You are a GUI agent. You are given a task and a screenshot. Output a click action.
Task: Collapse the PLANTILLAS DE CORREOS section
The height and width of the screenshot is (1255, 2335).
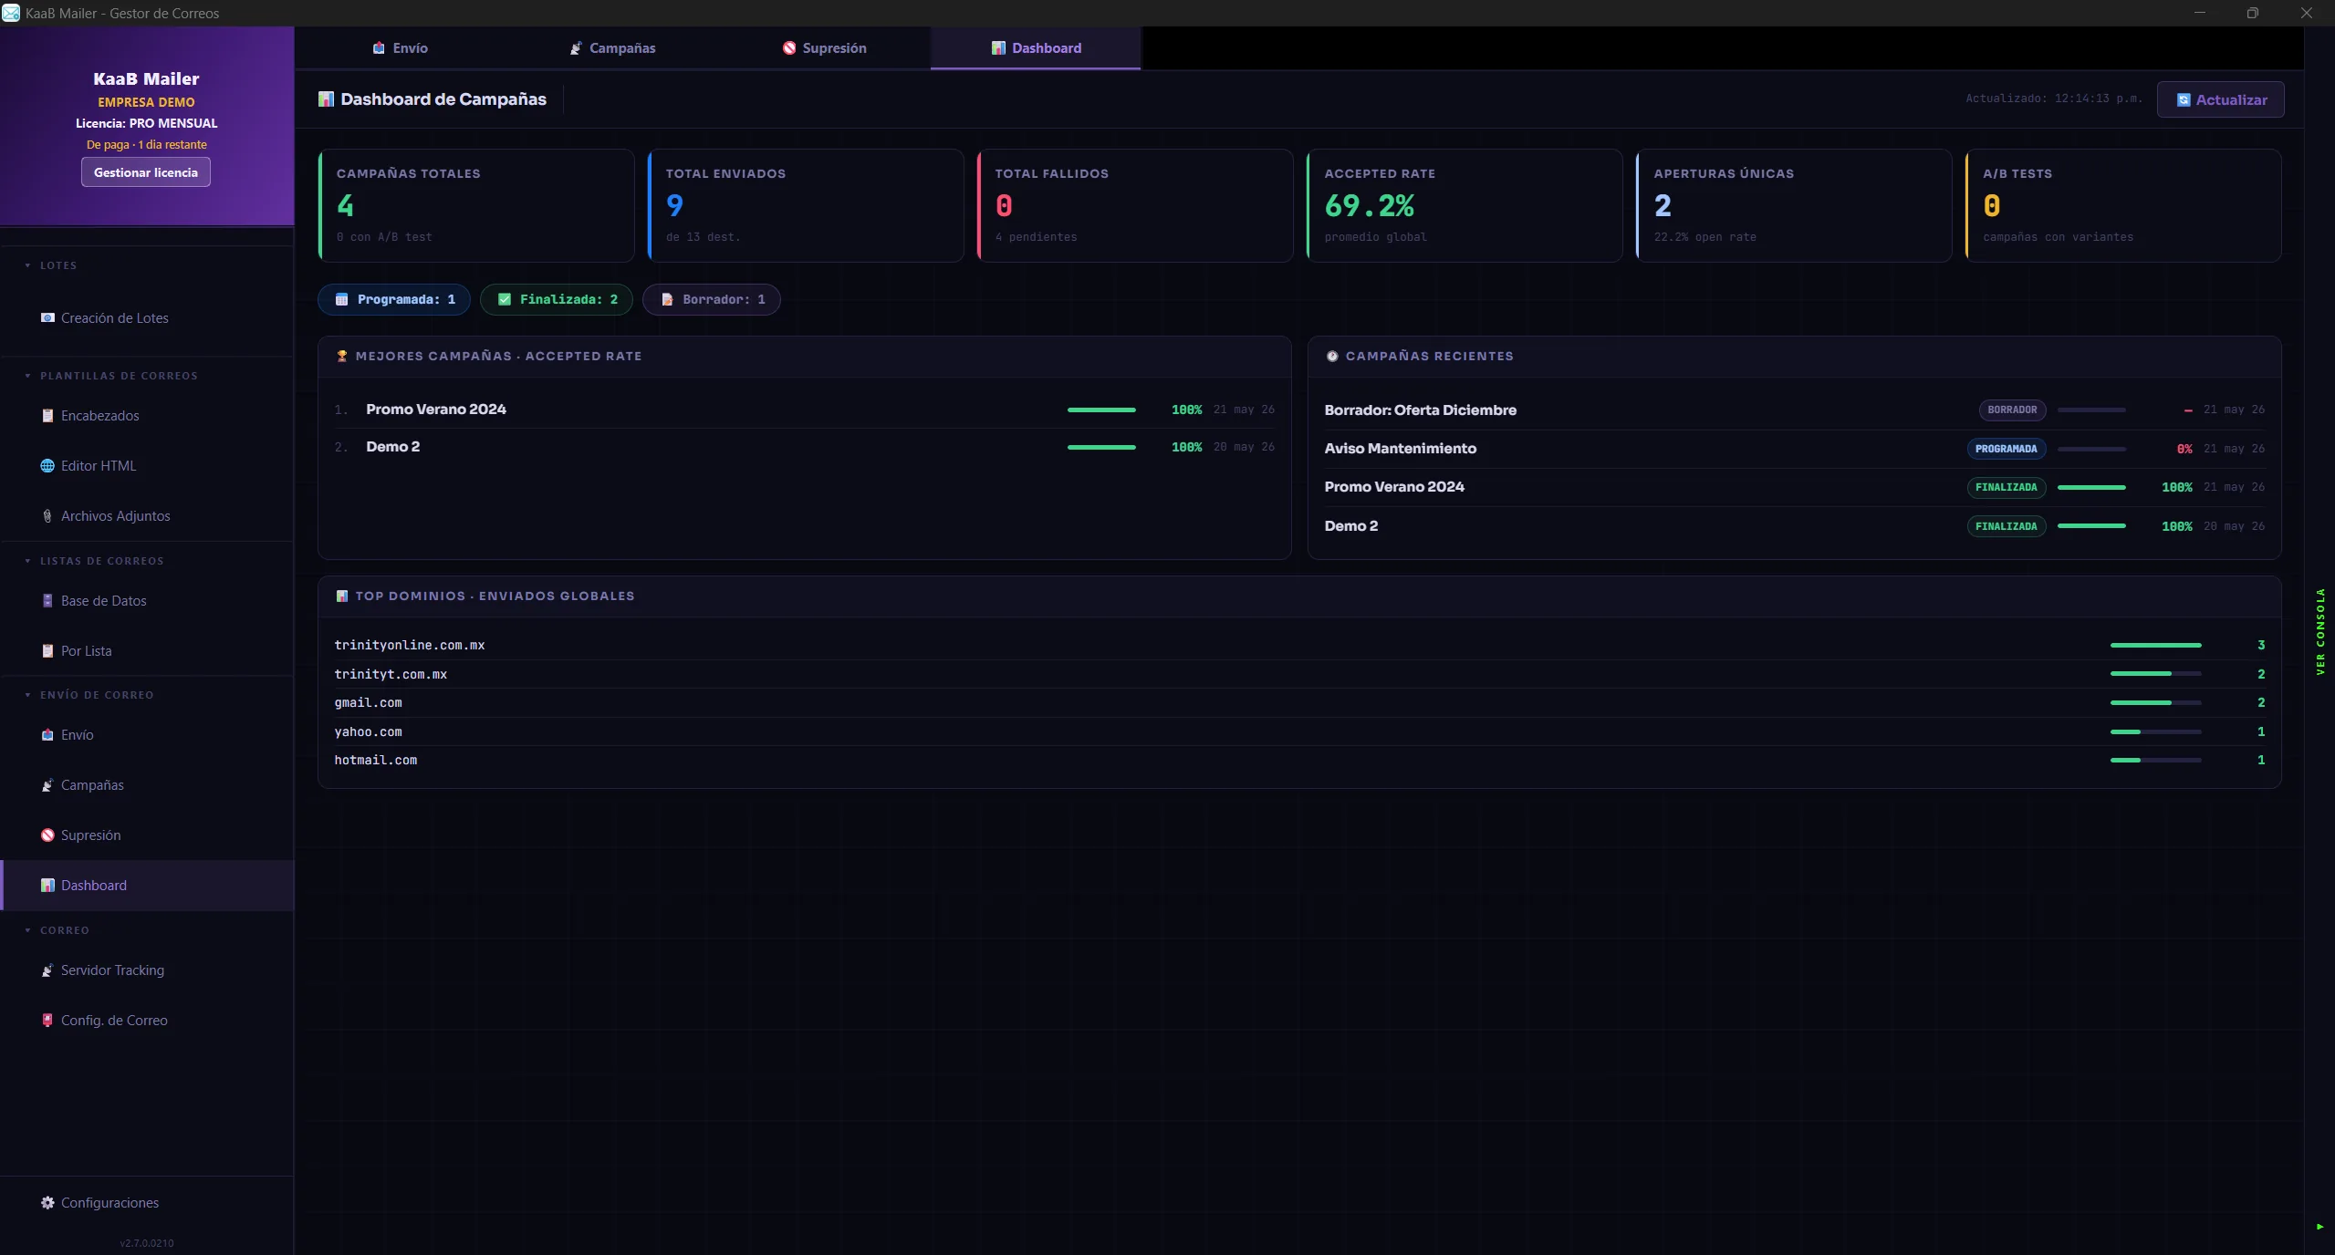(111, 376)
